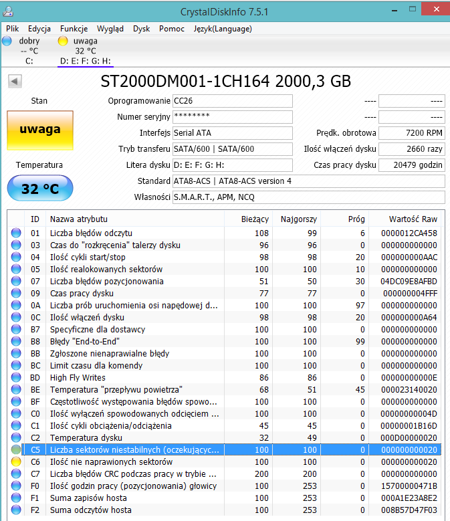Click status orb for BD High Fly Writes

point(16,377)
